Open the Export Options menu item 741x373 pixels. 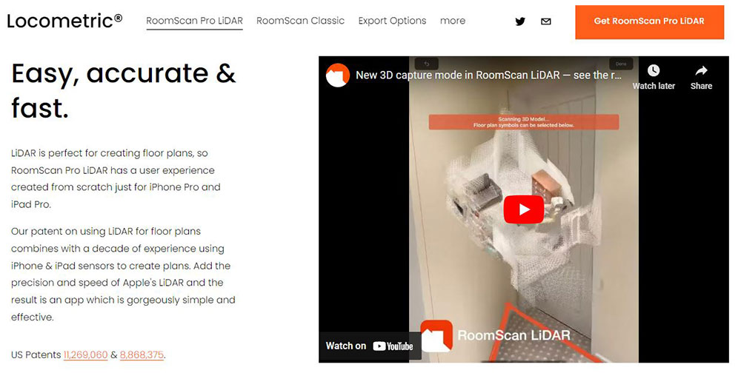click(x=392, y=21)
